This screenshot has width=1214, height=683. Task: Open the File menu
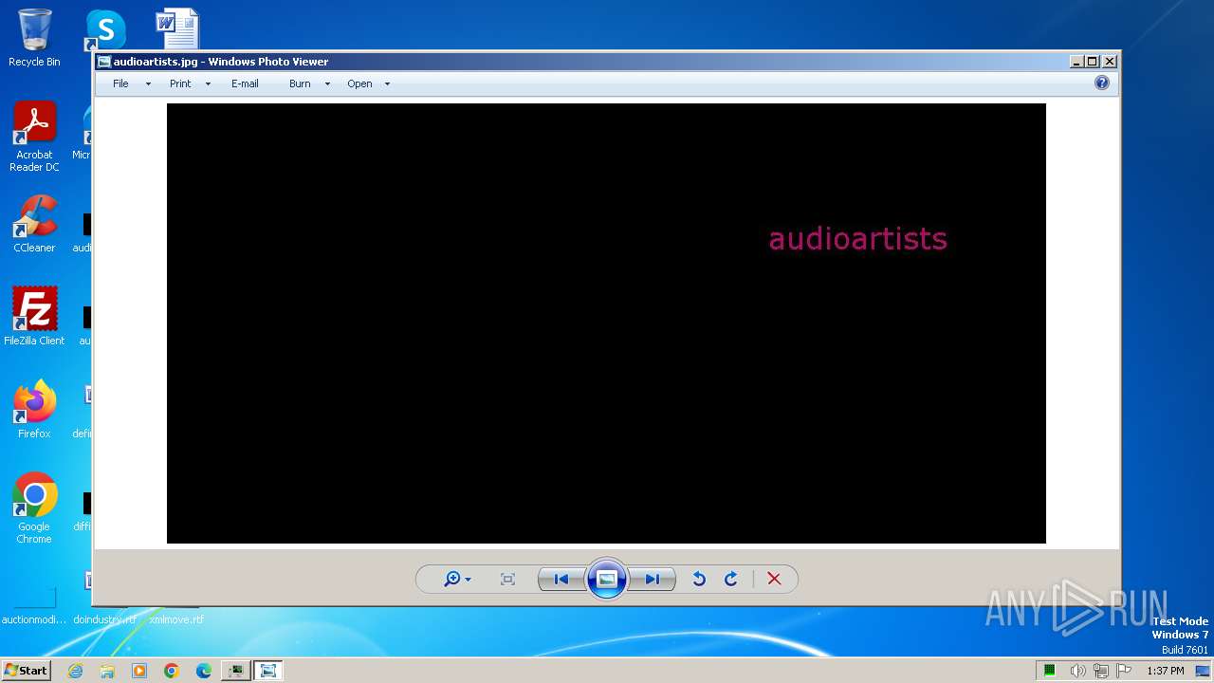[120, 83]
